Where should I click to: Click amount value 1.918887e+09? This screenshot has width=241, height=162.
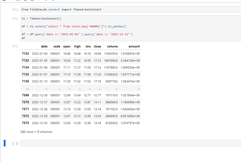130,54
